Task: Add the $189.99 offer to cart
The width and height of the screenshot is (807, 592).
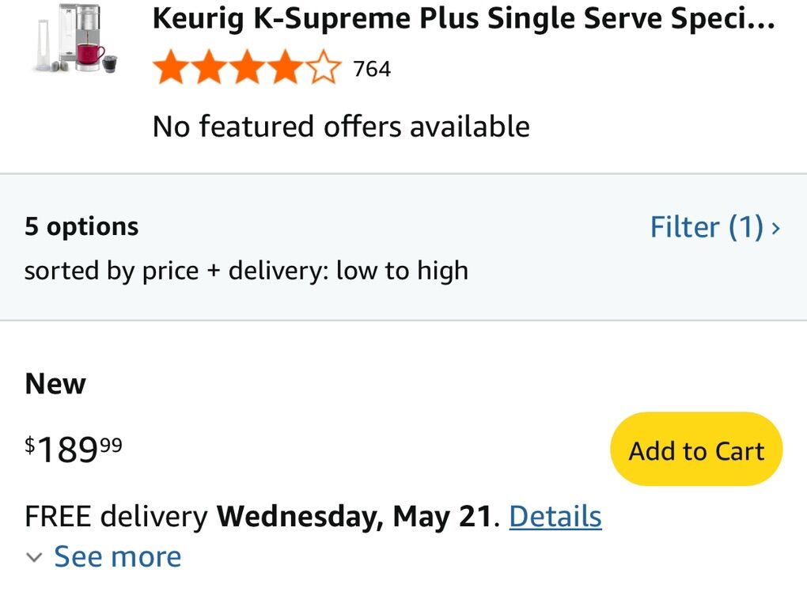Action: point(696,450)
